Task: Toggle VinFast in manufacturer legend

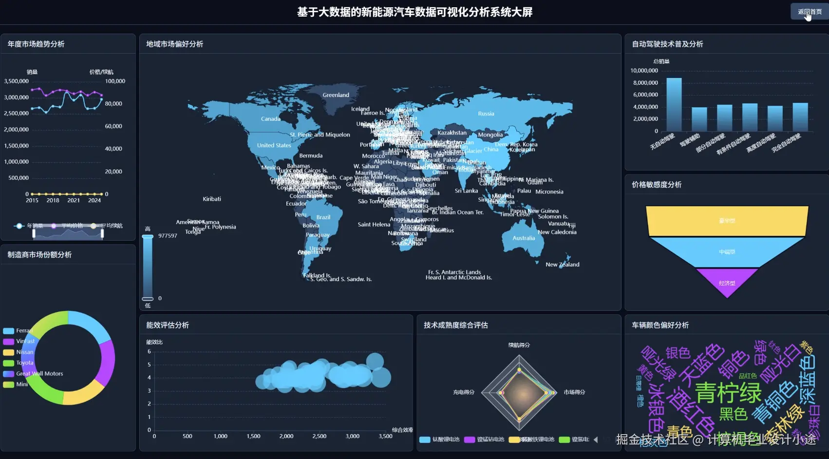Action: pyautogui.click(x=19, y=341)
